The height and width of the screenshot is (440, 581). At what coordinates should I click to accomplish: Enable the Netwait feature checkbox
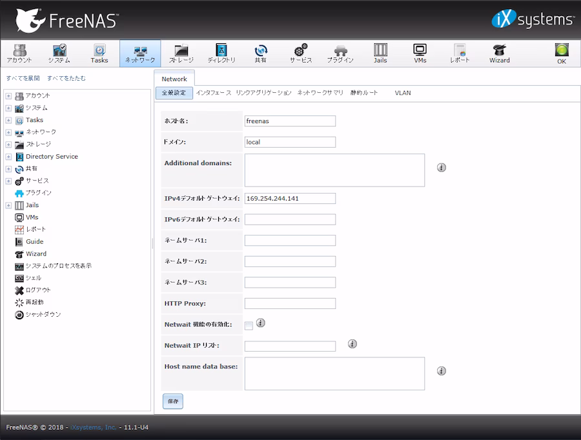click(x=249, y=325)
